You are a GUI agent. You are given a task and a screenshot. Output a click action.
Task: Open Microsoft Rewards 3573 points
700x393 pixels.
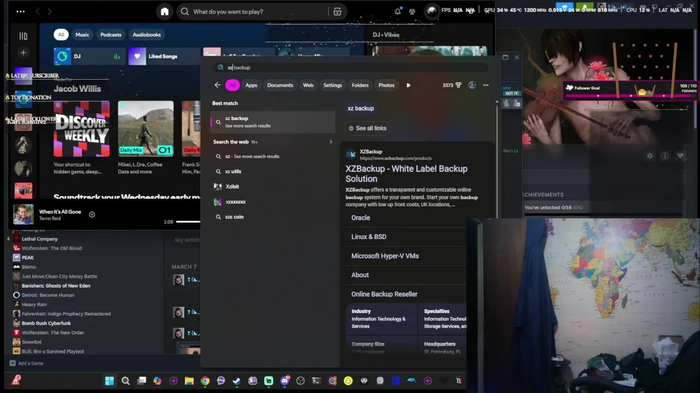(452, 85)
